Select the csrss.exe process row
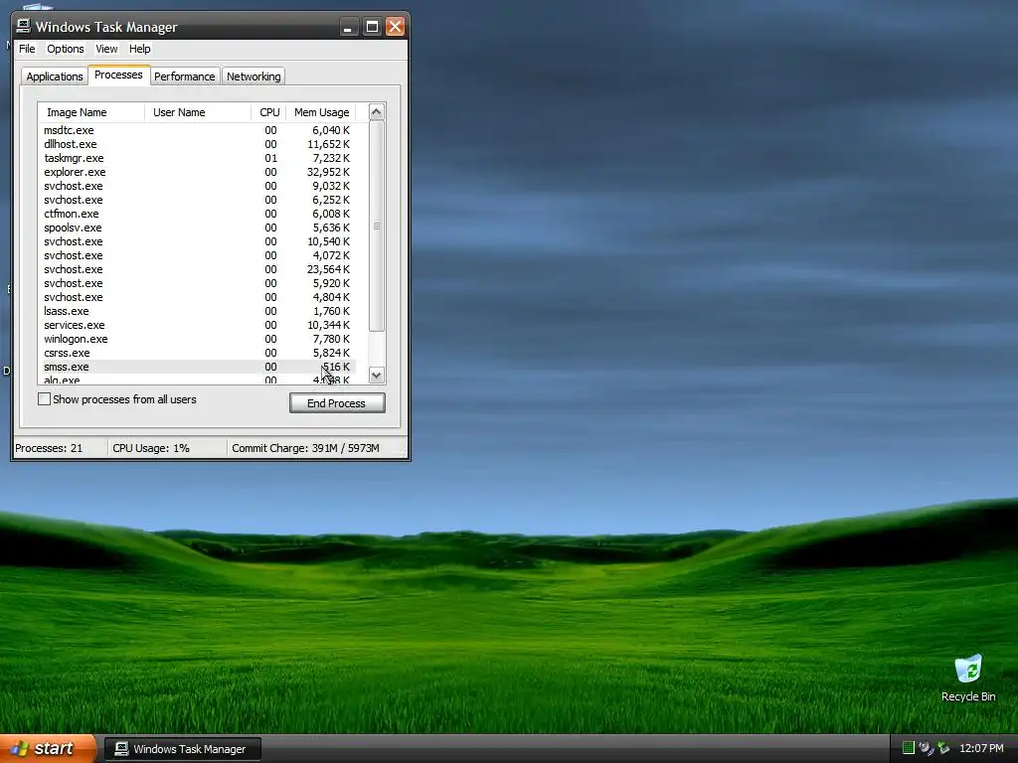Viewport: 1018px width, 763px height. (x=197, y=354)
